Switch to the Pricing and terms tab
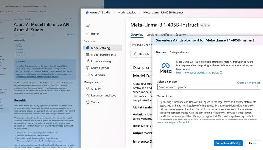 click(x=179, y=52)
